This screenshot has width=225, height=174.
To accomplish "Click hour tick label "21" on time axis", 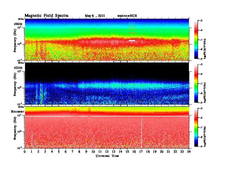I will [168, 152].
